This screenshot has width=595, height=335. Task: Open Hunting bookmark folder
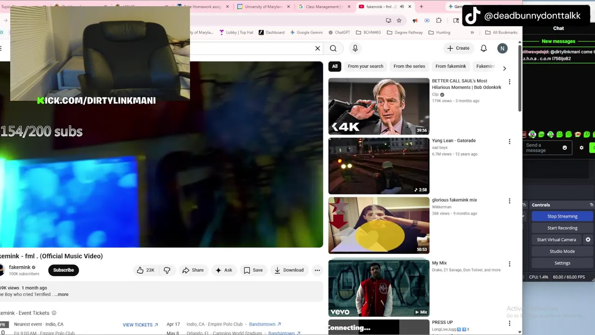coord(439,33)
